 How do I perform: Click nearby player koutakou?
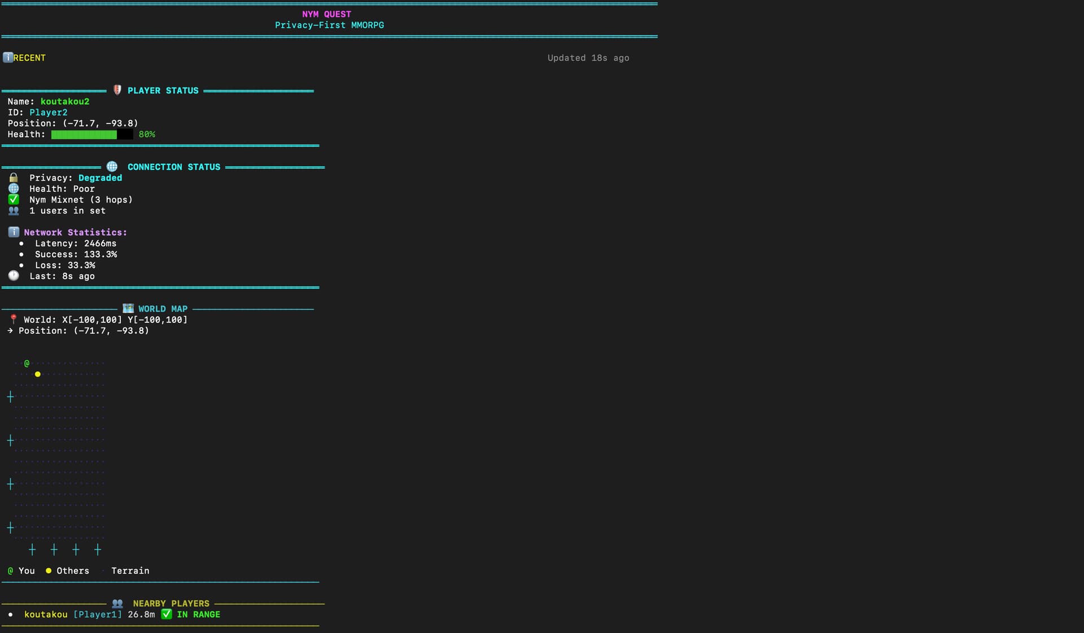(46, 614)
